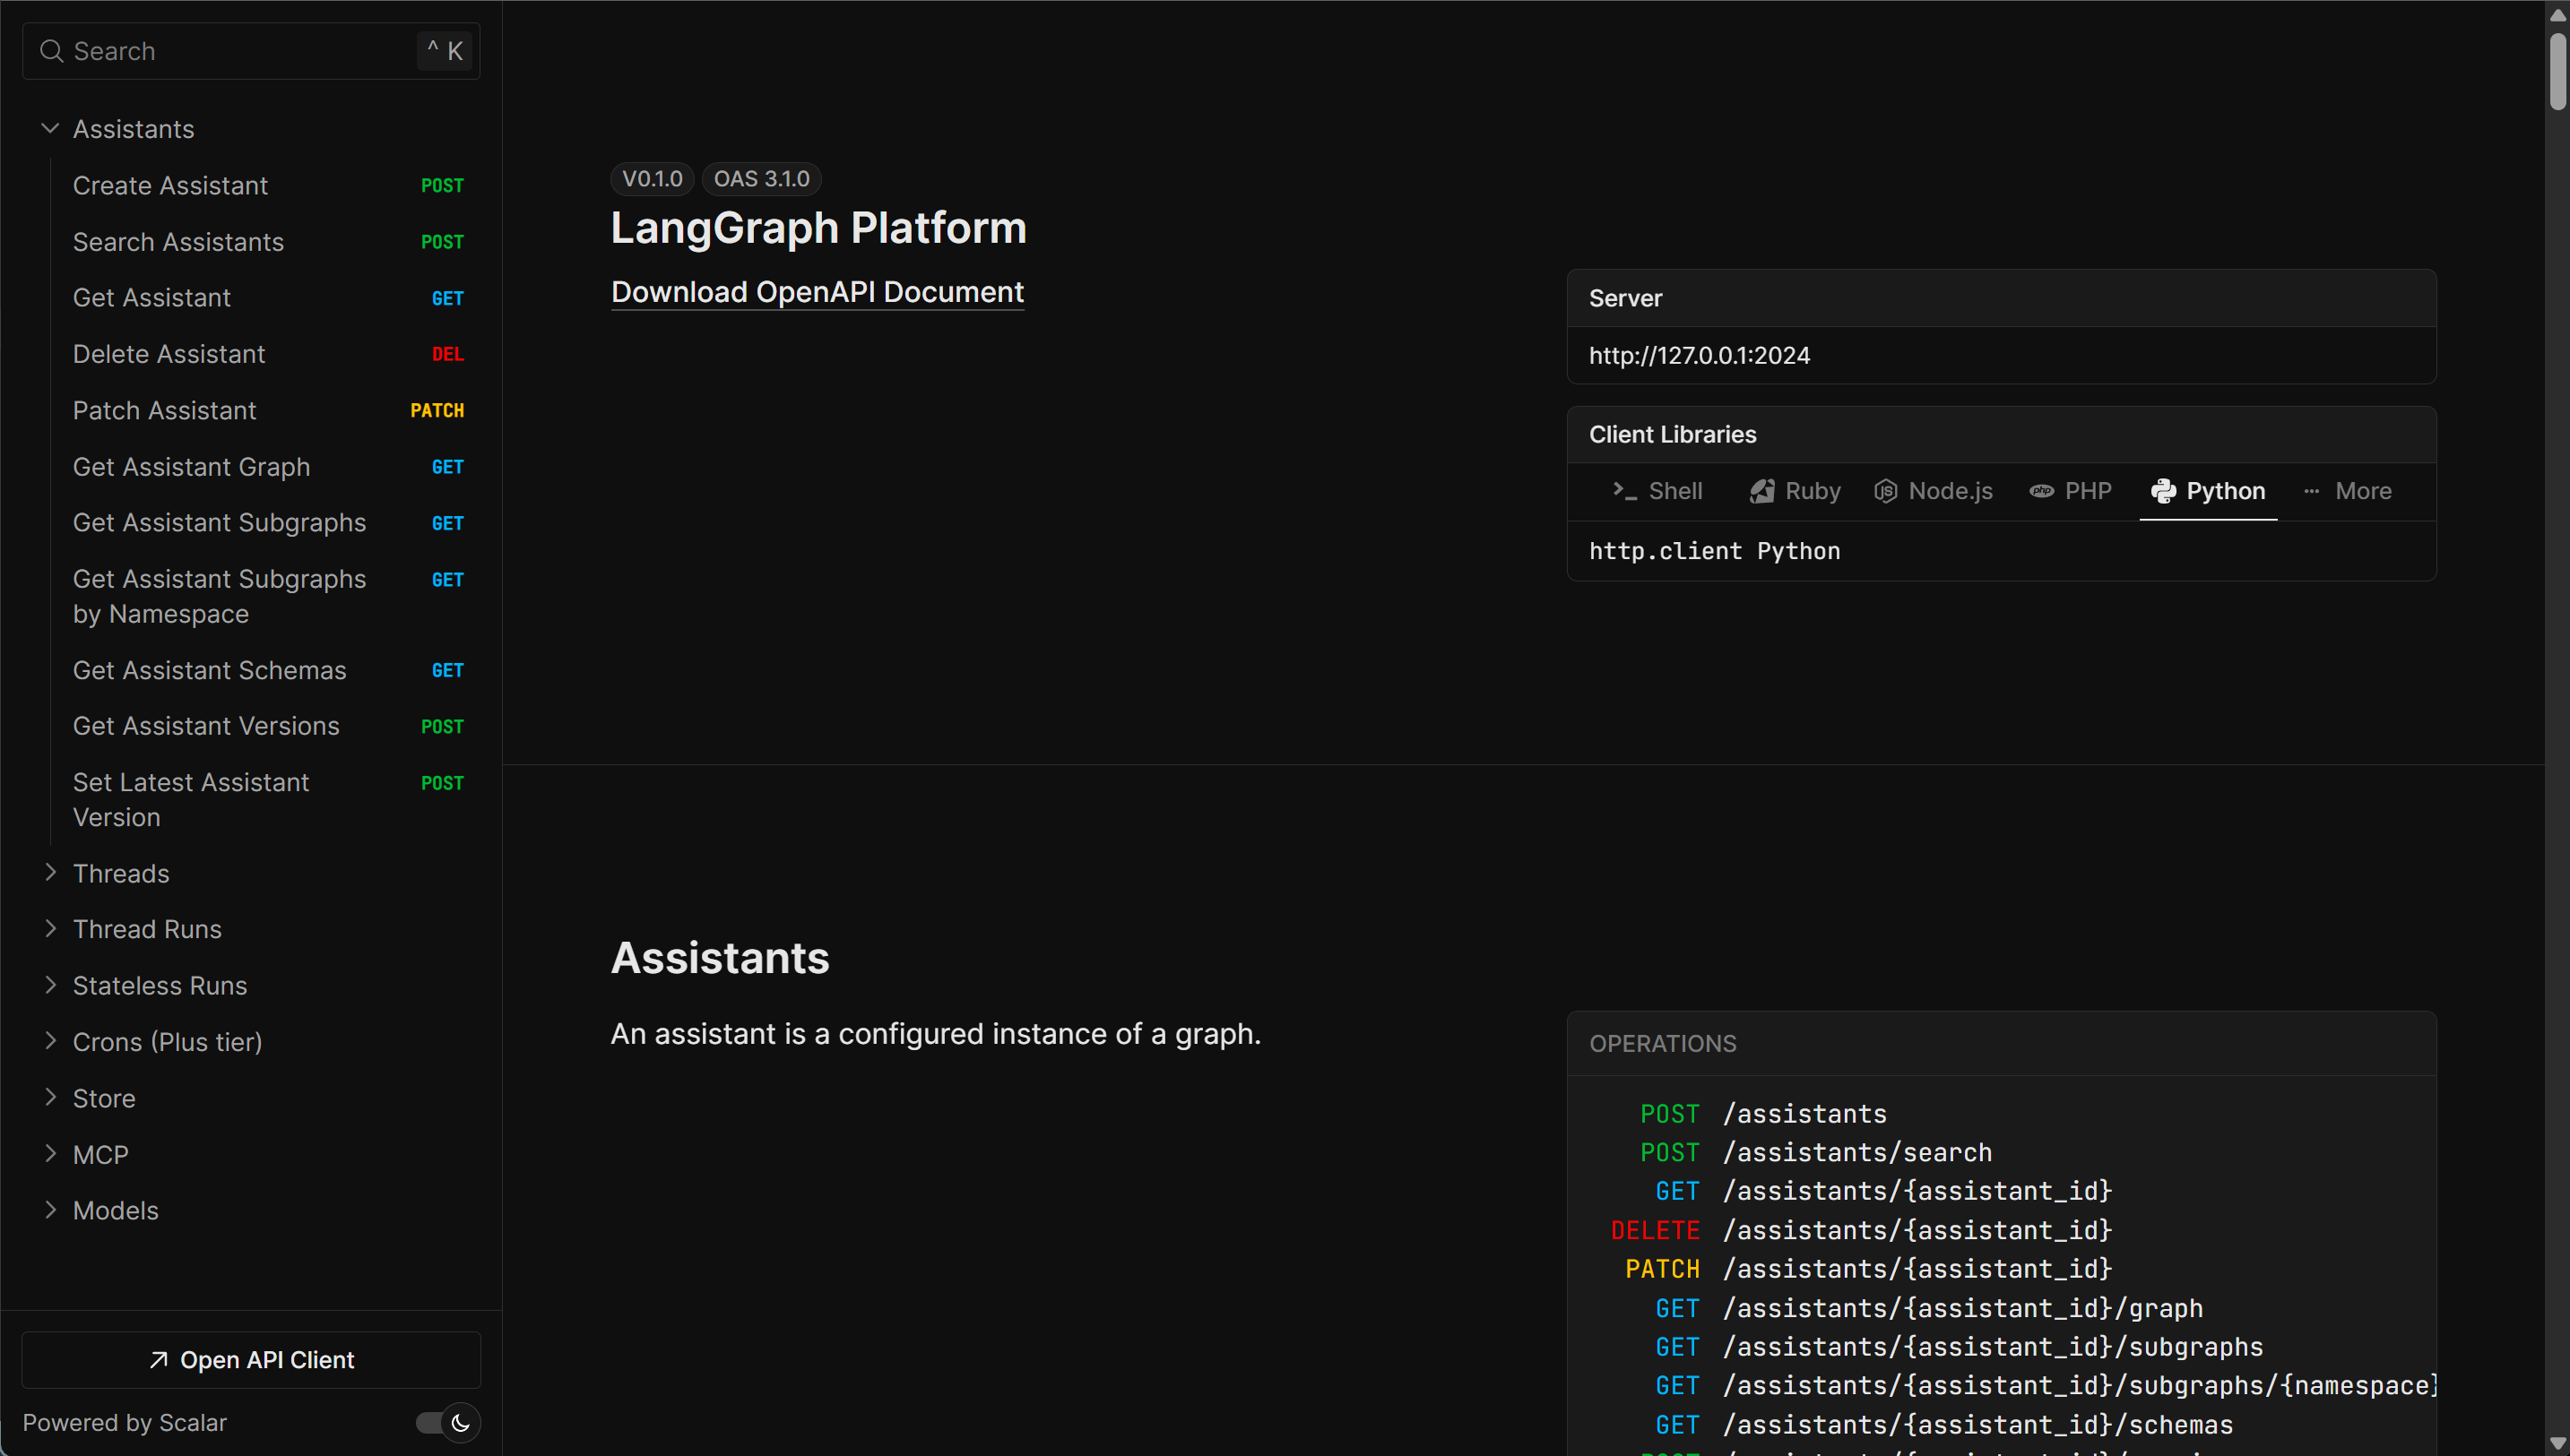Screen dimensions: 2570x1456
Task: Click the scrollbar down arrow
Action: (2558, 1444)
